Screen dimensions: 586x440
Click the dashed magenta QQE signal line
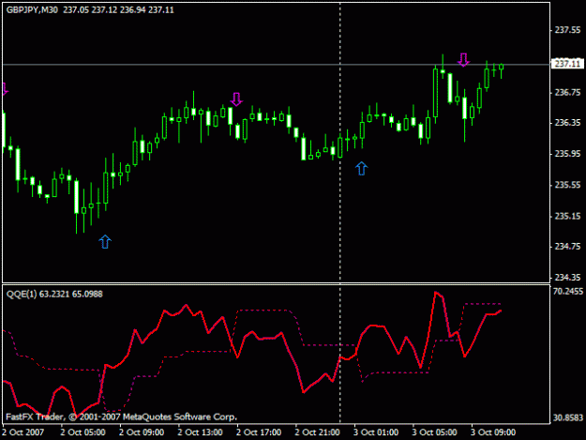coord(262,311)
